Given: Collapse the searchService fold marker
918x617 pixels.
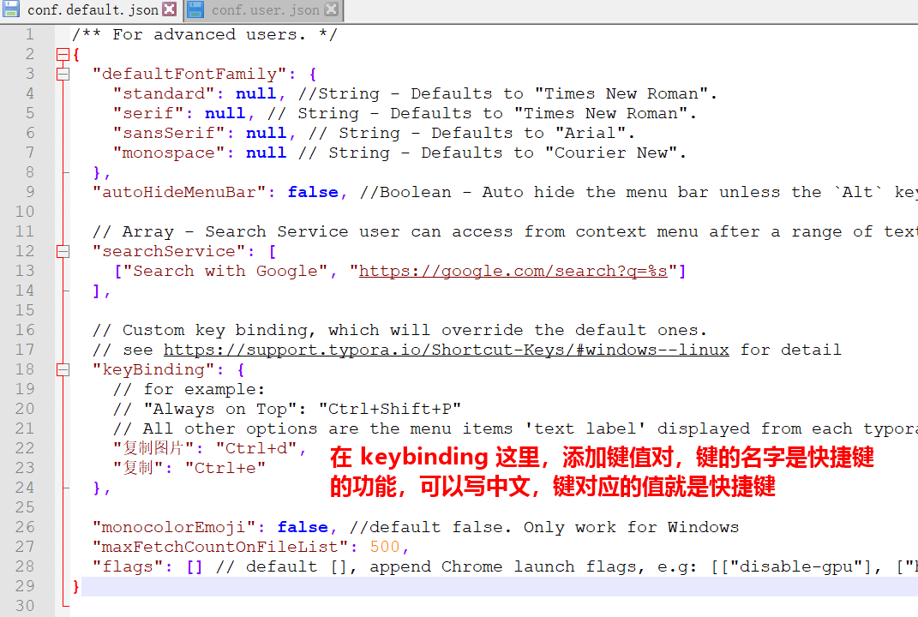Looking at the screenshot, I should pos(63,252).
